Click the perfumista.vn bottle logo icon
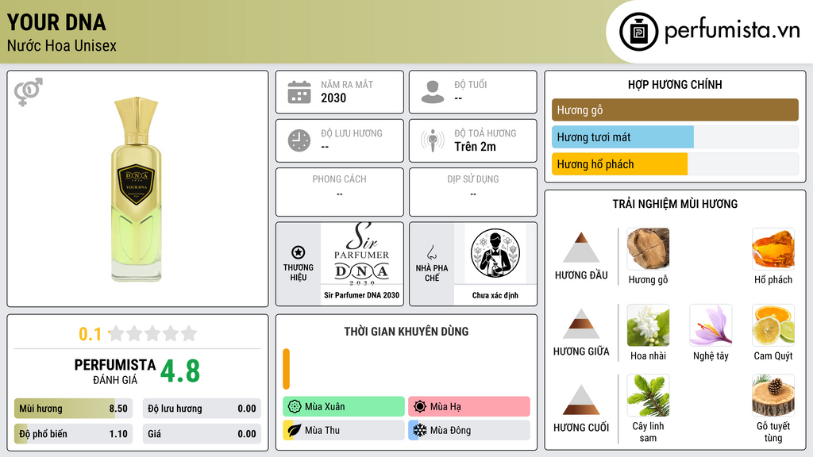 (x=639, y=32)
